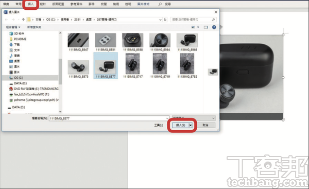Viewport: 309px width, 189px height.
Task: Expand the Insert button's dropdown arrow
Action: click(191, 125)
